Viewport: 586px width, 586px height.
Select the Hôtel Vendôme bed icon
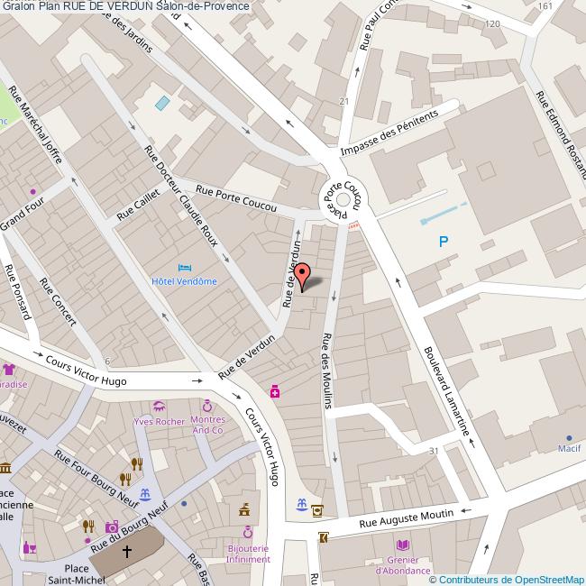[x=185, y=268]
